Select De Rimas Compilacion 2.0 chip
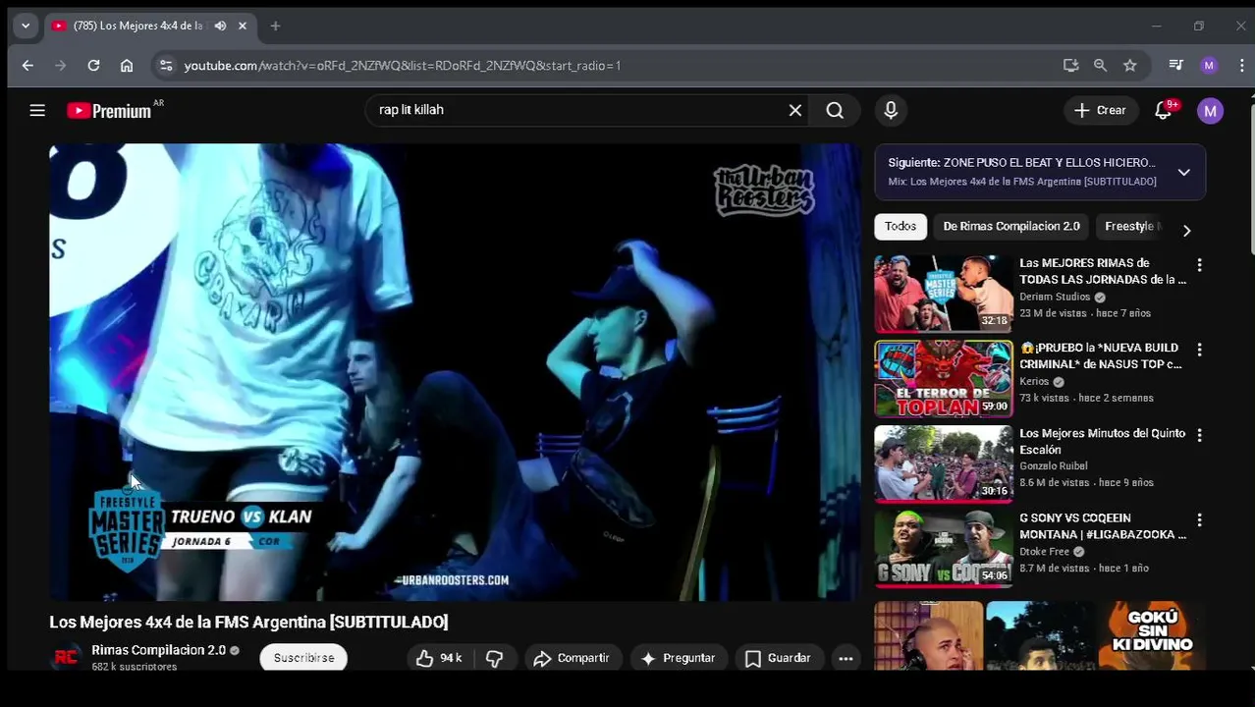 pos(1011,226)
